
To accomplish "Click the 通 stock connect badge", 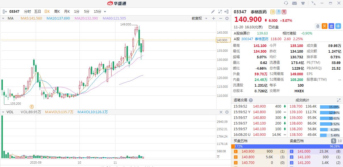I will pos(278,12).
